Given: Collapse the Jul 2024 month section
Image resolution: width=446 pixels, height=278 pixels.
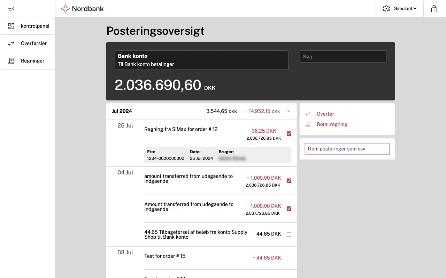Looking at the screenshot, I should point(288,111).
